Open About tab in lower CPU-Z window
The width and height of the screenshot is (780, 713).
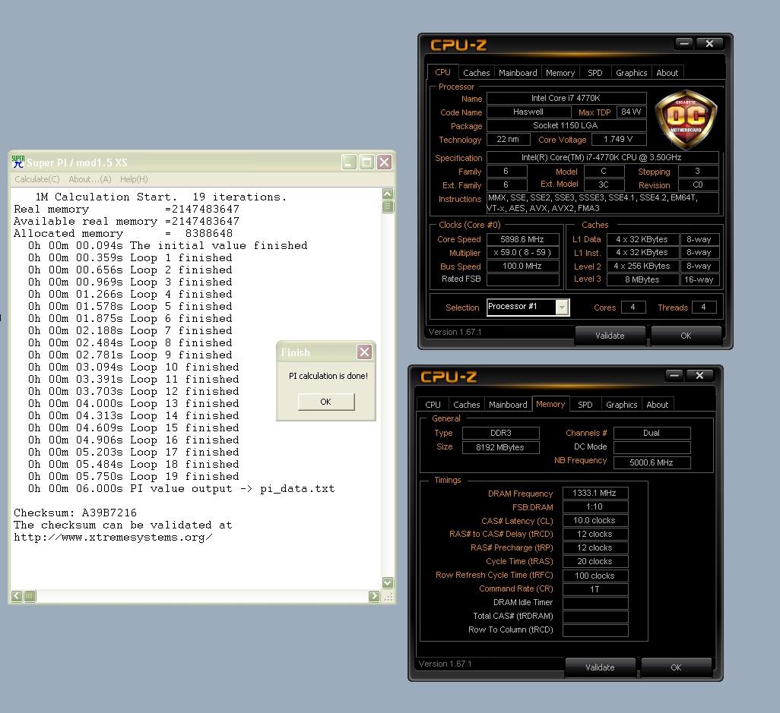click(x=657, y=405)
